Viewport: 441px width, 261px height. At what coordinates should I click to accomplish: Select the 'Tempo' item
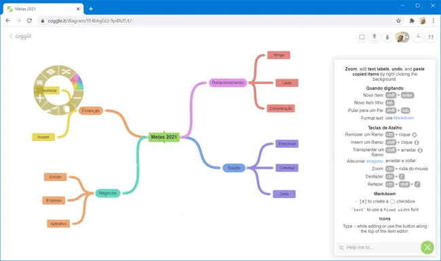[279, 55]
